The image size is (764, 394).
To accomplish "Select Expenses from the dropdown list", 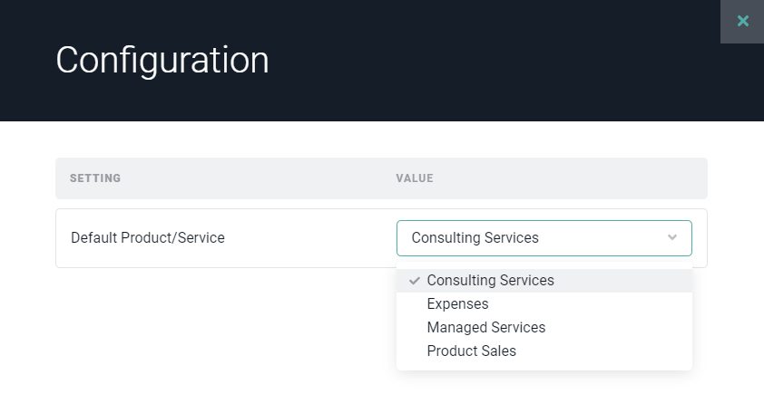I will pyautogui.click(x=457, y=304).
